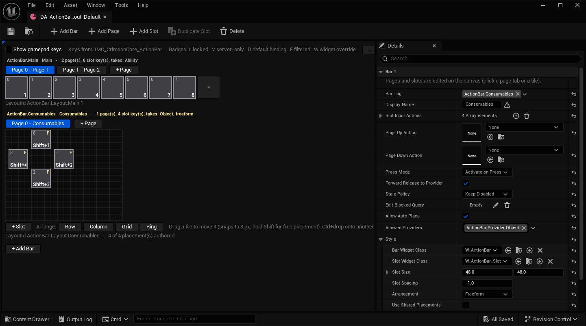Disable Allow Auto Place checkbox

pyautogui.click(x=466, y=216)
